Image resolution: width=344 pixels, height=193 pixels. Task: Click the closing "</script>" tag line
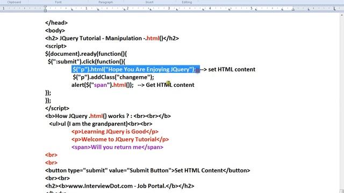pyautogui.click(x=57, y=108)
